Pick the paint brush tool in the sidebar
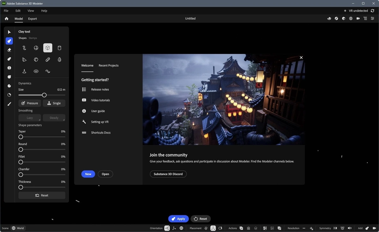379x232 pixels. [9, 104]
